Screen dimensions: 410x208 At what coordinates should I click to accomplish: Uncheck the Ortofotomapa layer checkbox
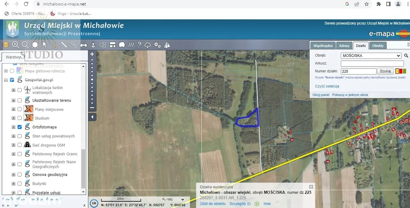(x=20, y=127)
